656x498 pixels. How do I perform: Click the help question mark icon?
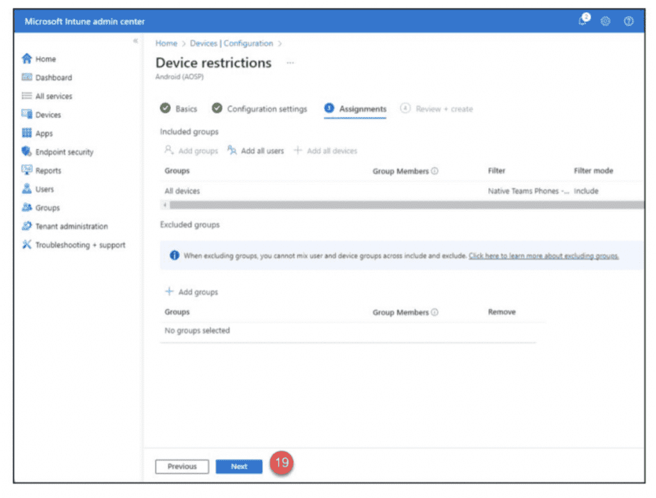tap(628, 21)
